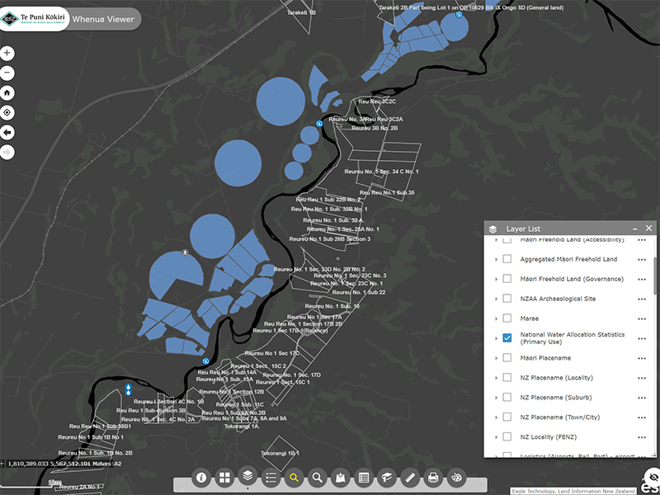Expand the NZ Locality (FENZ) layer
This screenshot has height=495, width=660.
point(496,436)
